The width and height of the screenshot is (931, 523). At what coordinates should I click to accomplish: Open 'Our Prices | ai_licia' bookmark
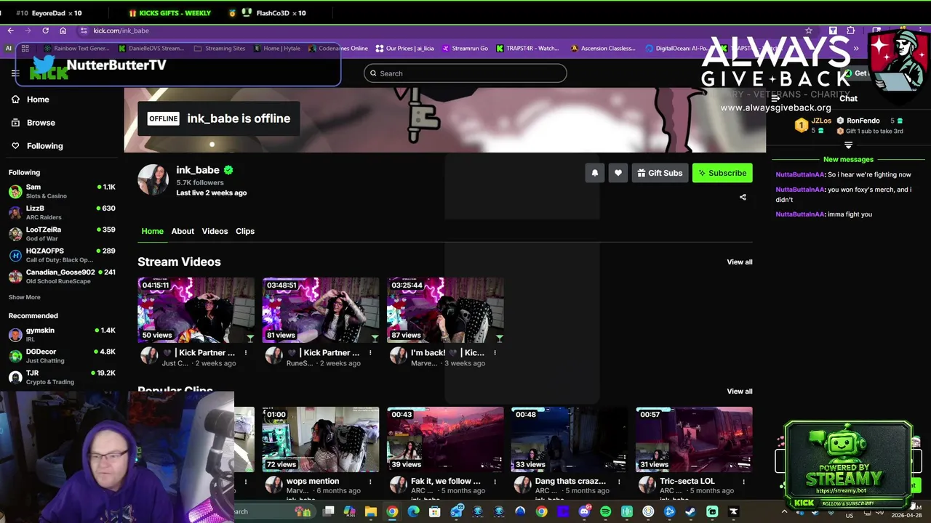click(405, 49)
